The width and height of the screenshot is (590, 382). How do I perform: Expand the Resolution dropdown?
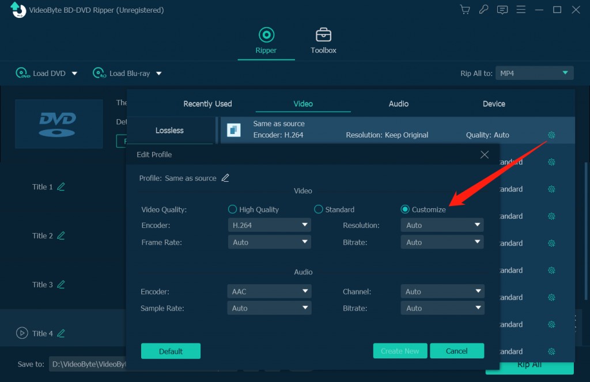(x=442, y=226)
